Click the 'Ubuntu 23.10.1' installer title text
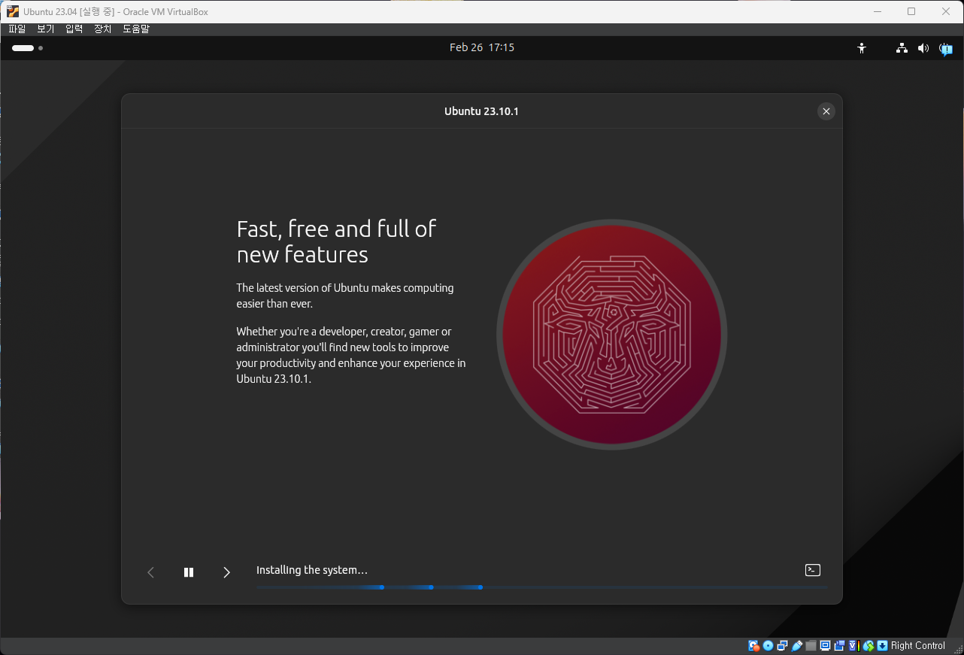Image resolution: width=964 pixels, height=655 pixels. coord(482,111)
